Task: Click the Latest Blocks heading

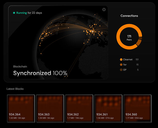Action: 15,89
